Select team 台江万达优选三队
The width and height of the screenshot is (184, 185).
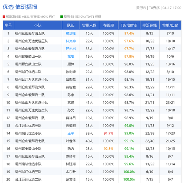click(x=28, y=126)
